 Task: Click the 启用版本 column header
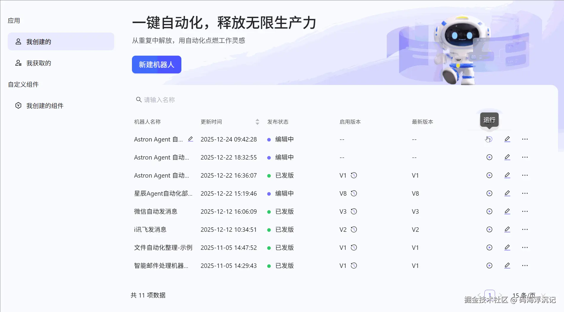350,122
